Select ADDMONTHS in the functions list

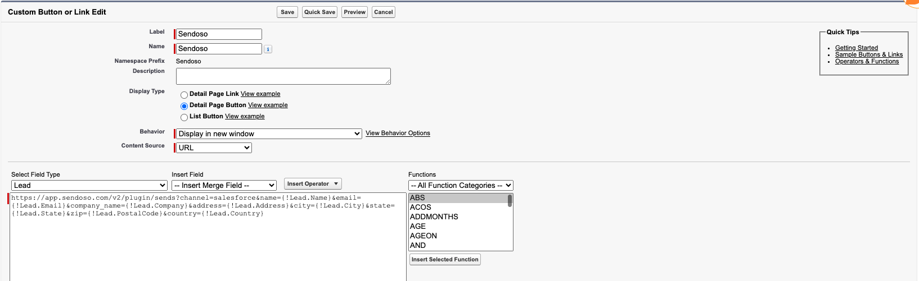458,217
